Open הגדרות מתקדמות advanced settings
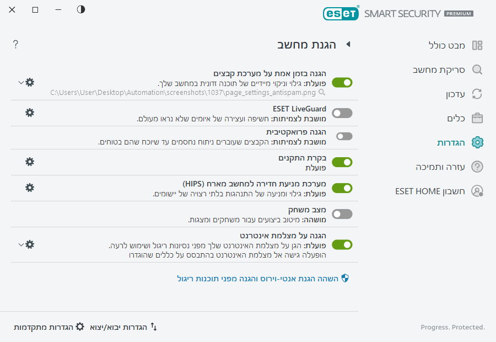496x342 pixels. [49, 327]
